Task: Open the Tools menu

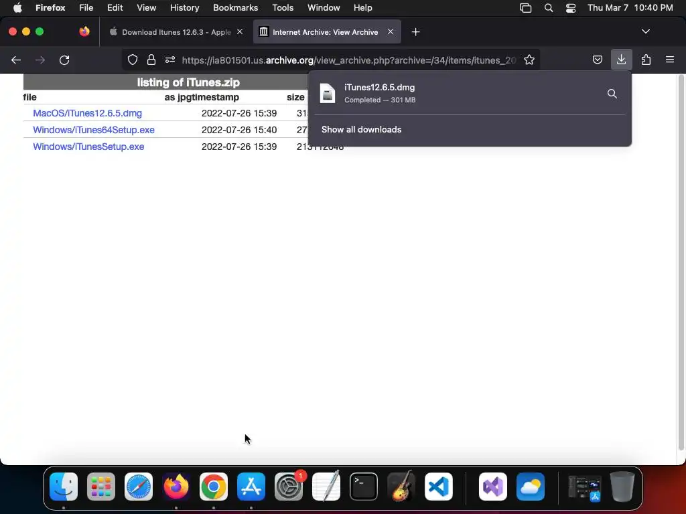Action: [283, 8]
